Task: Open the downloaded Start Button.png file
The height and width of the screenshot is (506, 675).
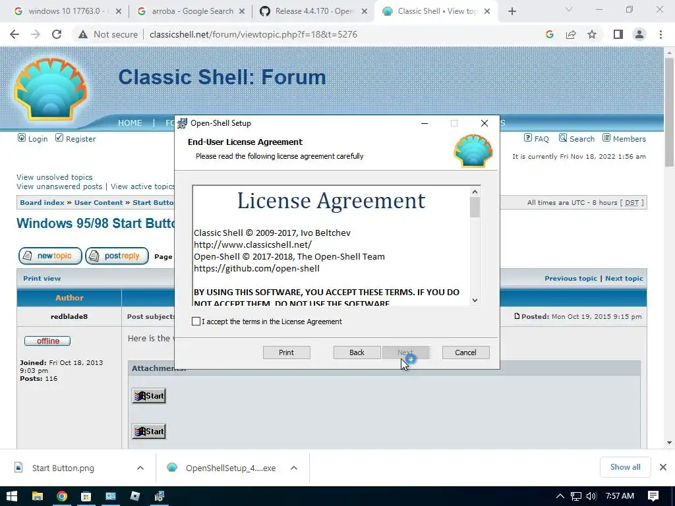Action: point(63,468)
